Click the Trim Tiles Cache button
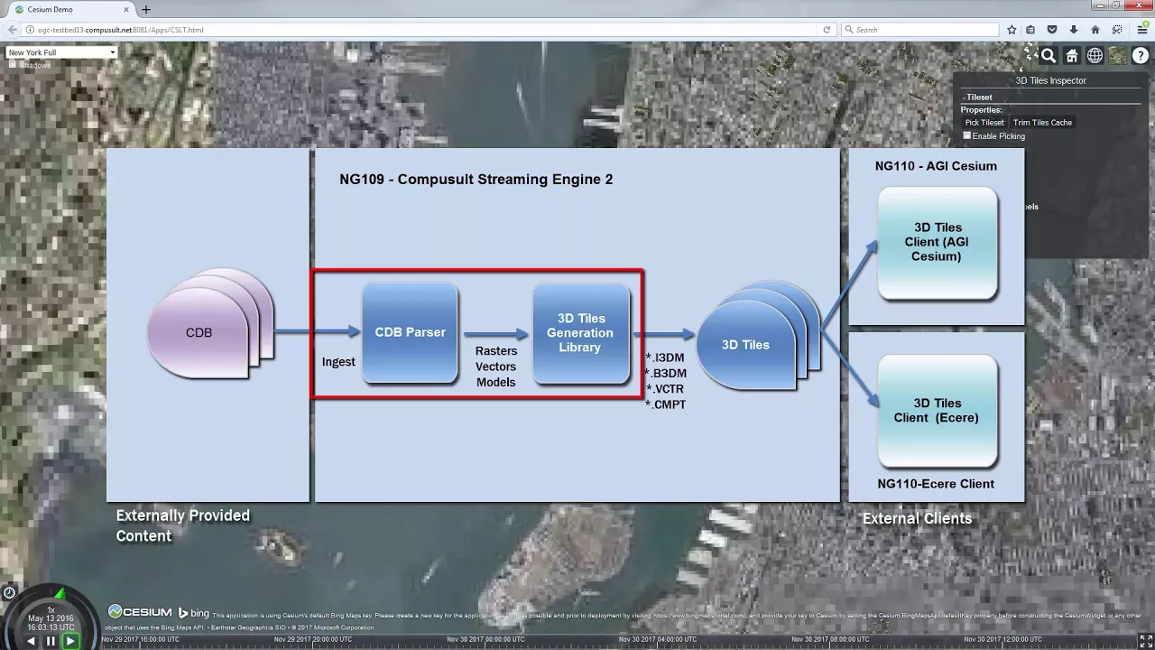The height and width of the screenshot is (650, 1155). point(1042,122)
